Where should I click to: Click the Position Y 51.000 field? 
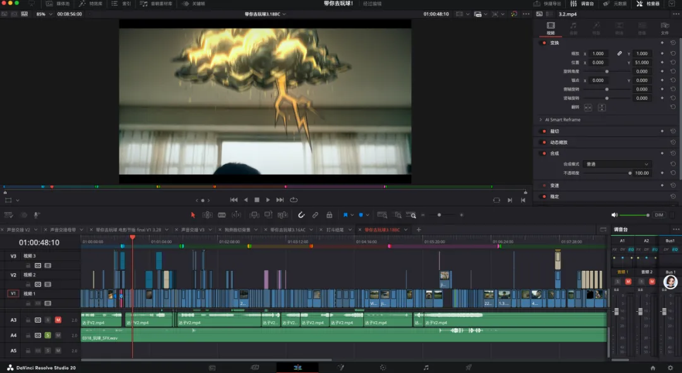click(642, 62)
